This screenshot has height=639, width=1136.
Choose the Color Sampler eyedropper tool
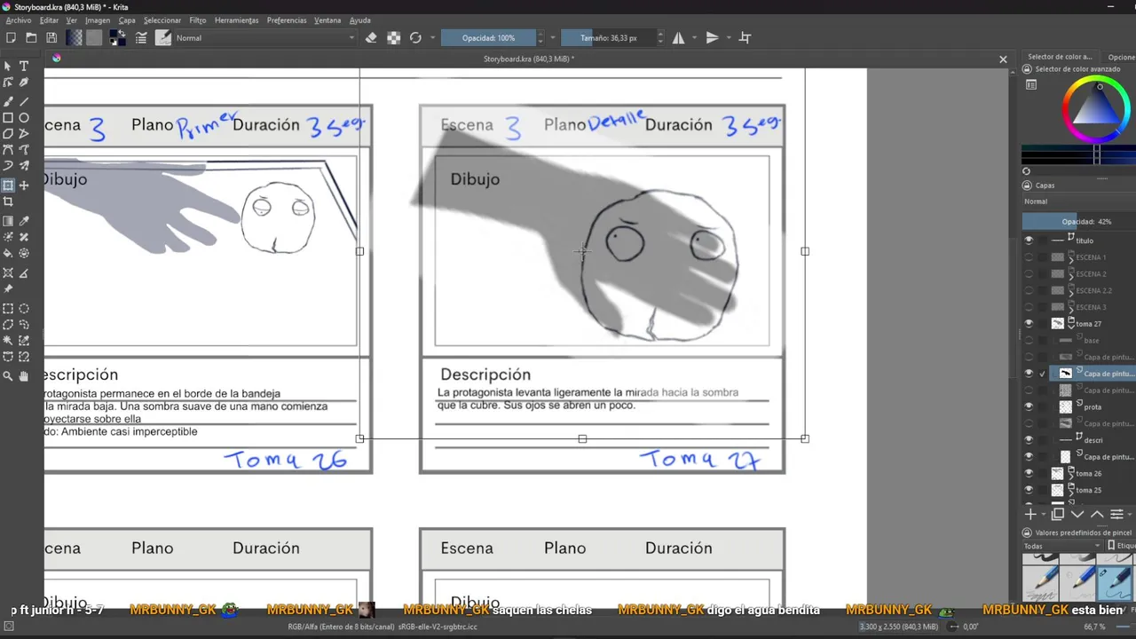(x=24, y=221)
